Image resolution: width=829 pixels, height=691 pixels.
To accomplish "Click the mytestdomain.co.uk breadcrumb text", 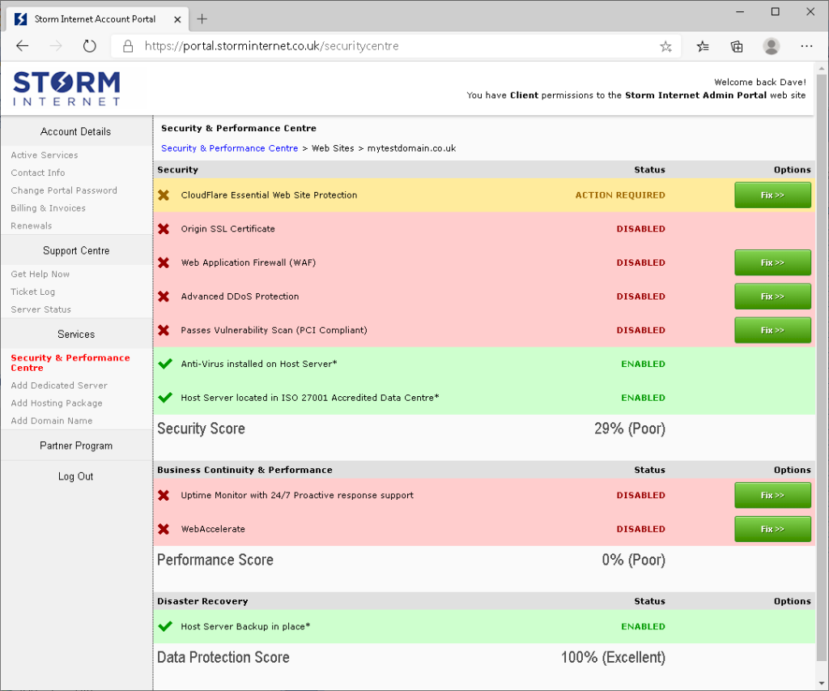I will point(411,149).
